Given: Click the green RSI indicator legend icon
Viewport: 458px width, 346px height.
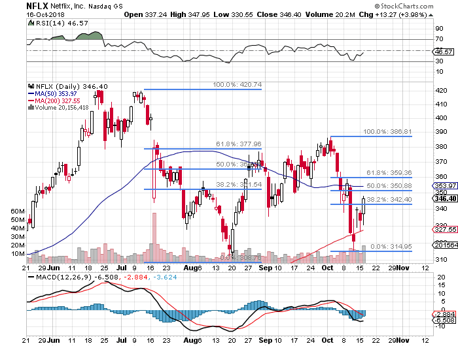Looking at the screenshot, I should pos(31,23).
